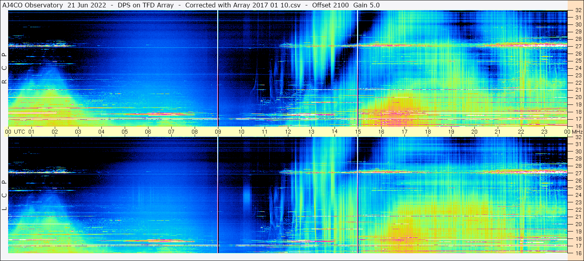Click '32' MHz tick on RCP frequency scale
Image resolution: width=584 pixels, height=261 pixels.
click(x=578, y=10)
